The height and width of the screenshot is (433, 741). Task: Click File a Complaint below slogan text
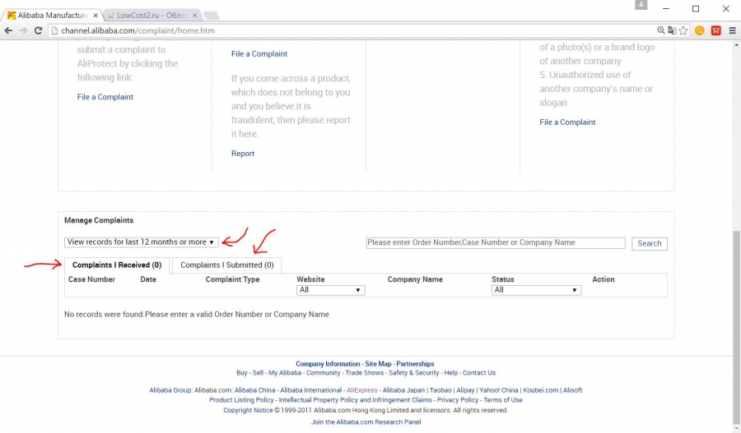click(567, 122)
